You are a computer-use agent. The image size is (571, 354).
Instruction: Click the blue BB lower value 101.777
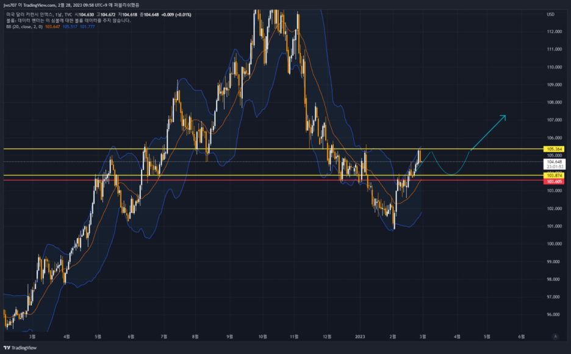[x=87, y=27]
